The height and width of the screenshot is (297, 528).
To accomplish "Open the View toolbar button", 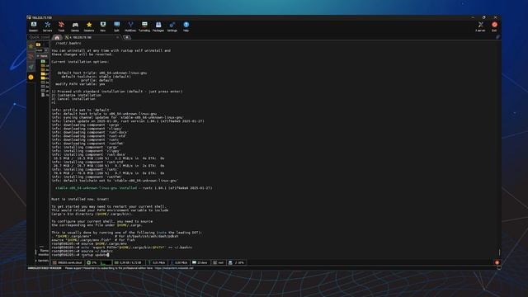I will (x=102, y=26).
